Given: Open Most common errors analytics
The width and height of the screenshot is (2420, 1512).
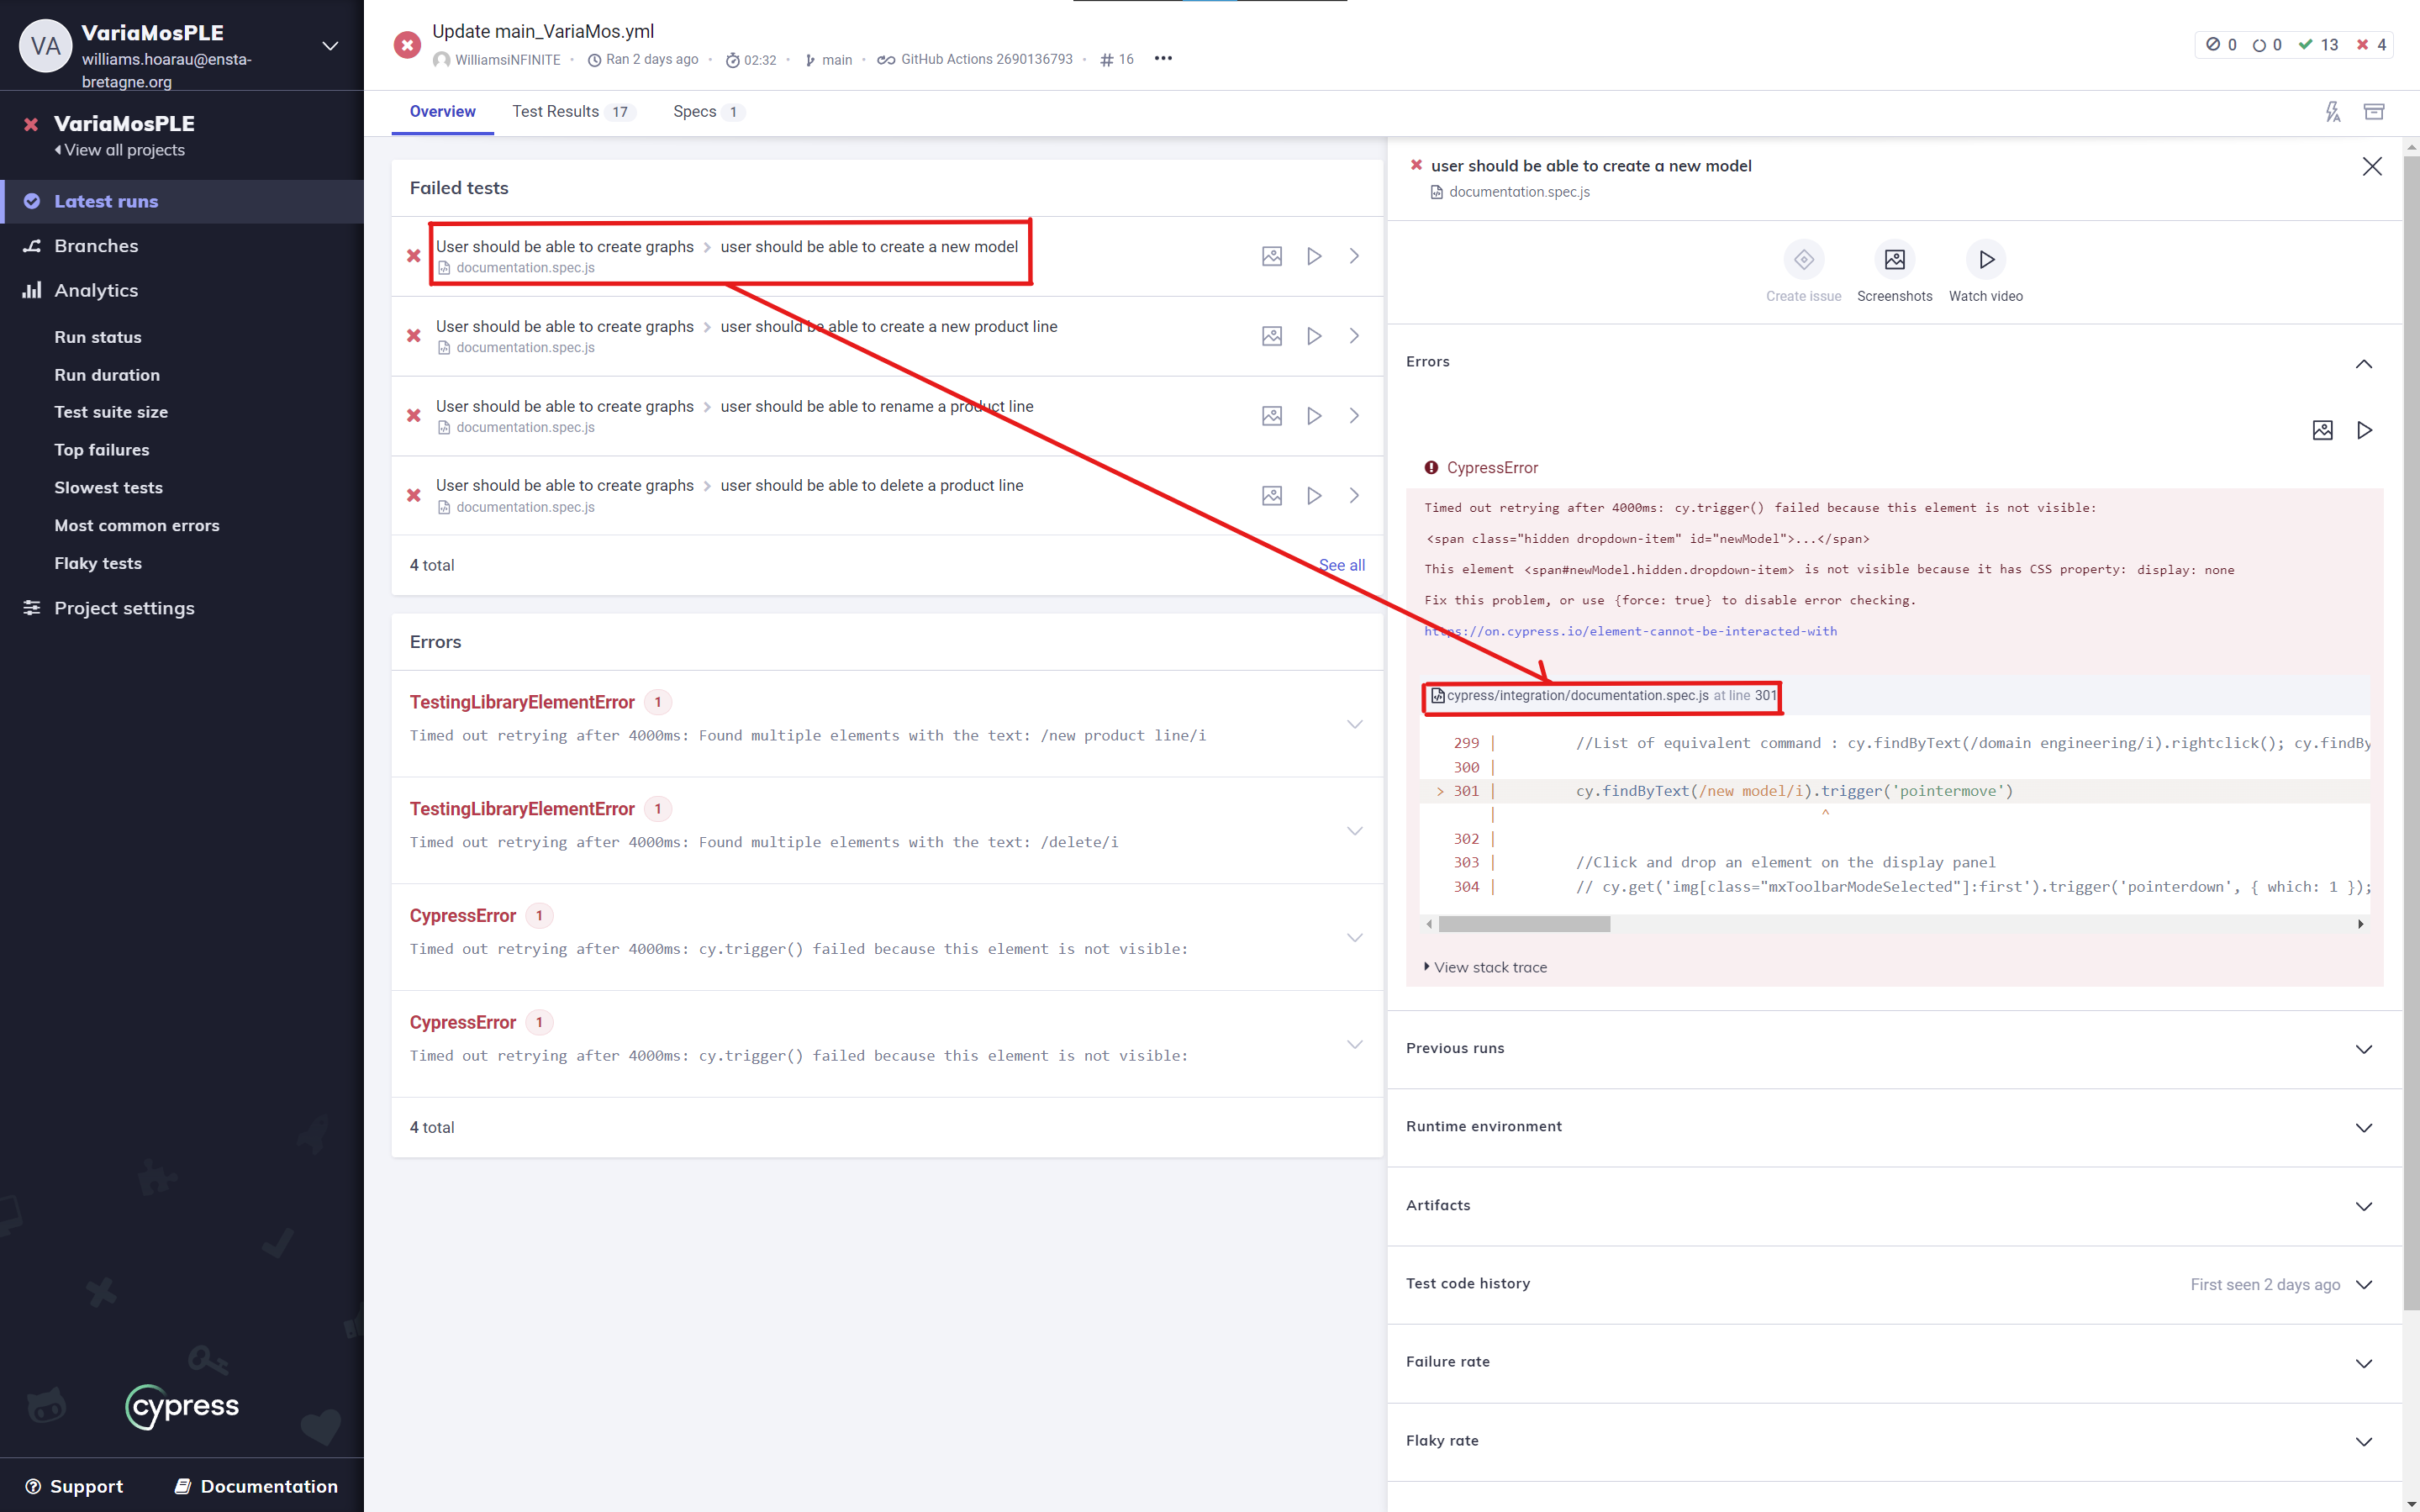Looking at the screenshot, I should click(x=137, y=526).
